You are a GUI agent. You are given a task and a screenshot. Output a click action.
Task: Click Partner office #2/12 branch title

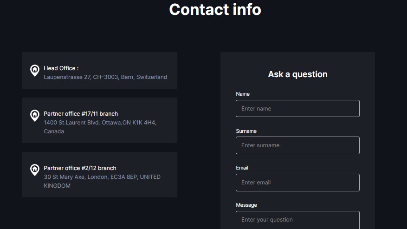point(80,168)
